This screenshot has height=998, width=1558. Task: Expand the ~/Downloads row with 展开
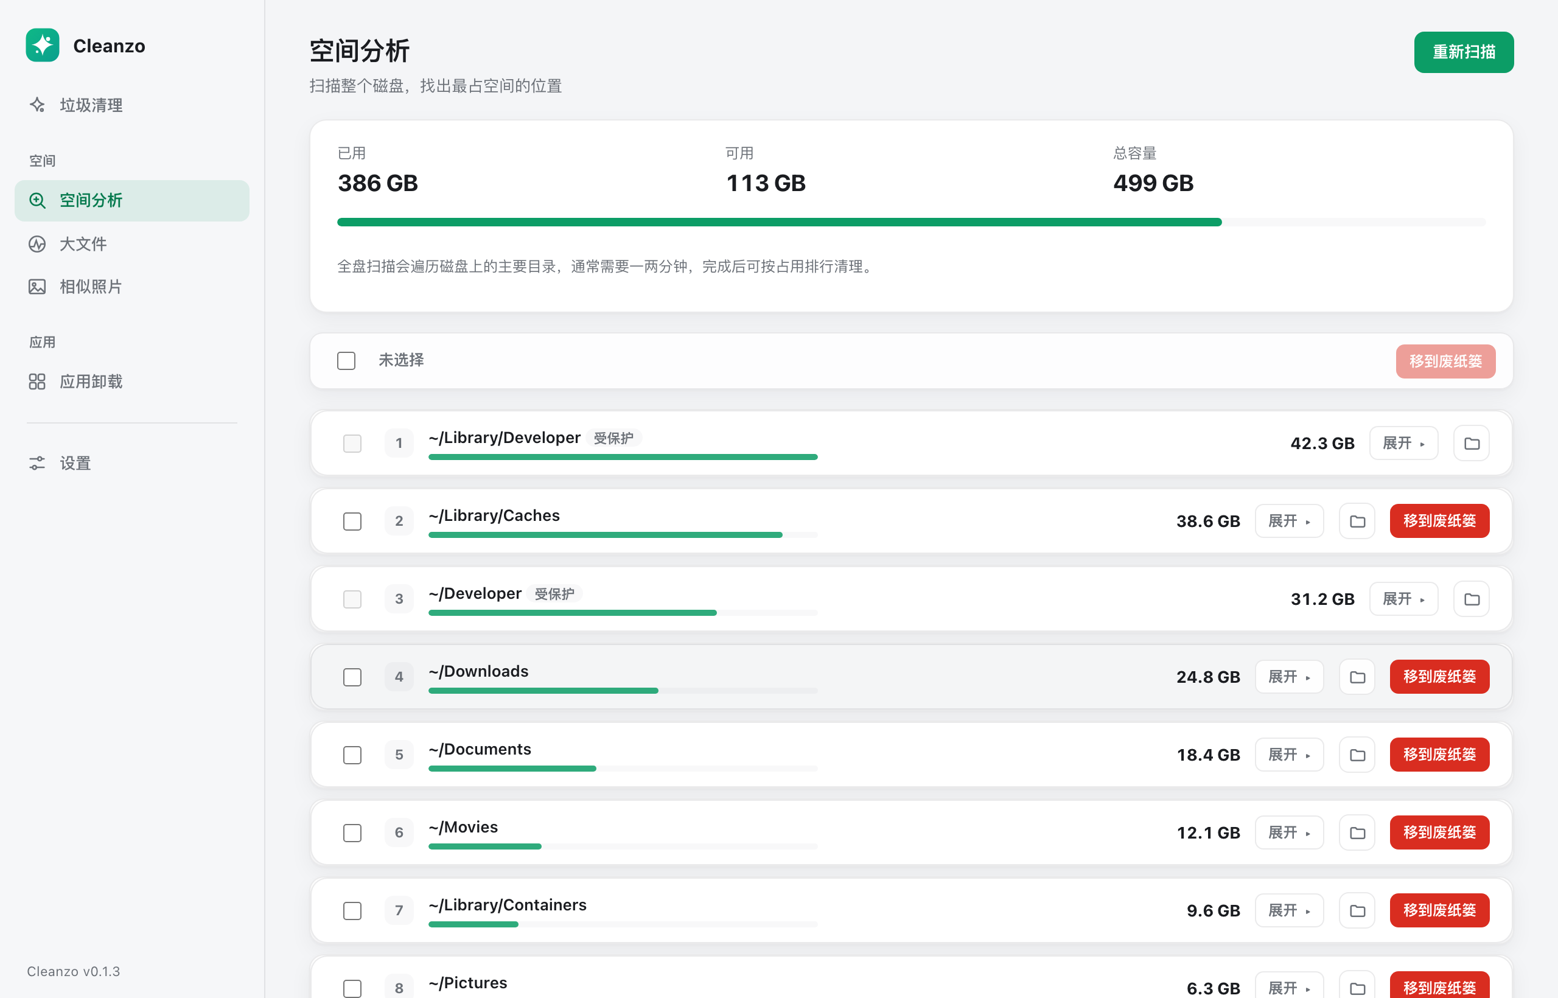1289,677
